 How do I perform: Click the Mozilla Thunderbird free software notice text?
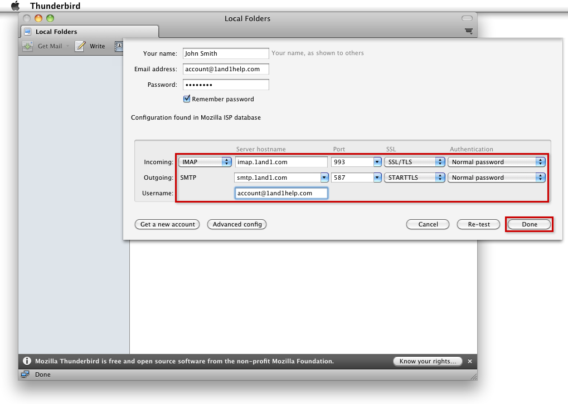(185, 361)
